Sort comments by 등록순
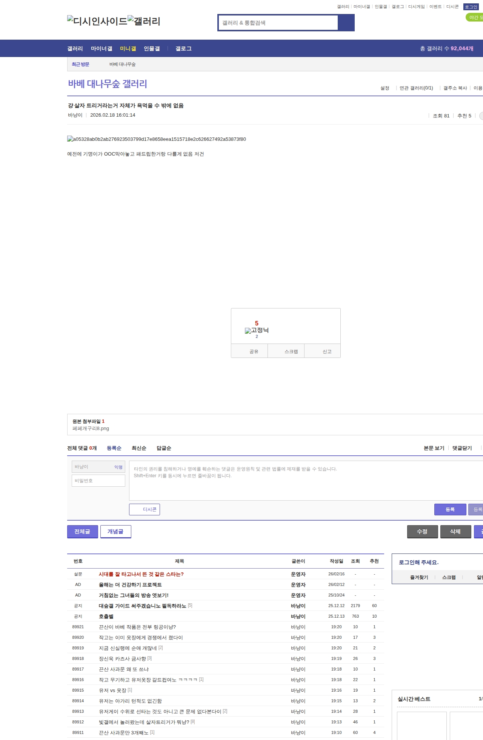The width and height of the screenshot is (483, 740). (x=114, y=448)
